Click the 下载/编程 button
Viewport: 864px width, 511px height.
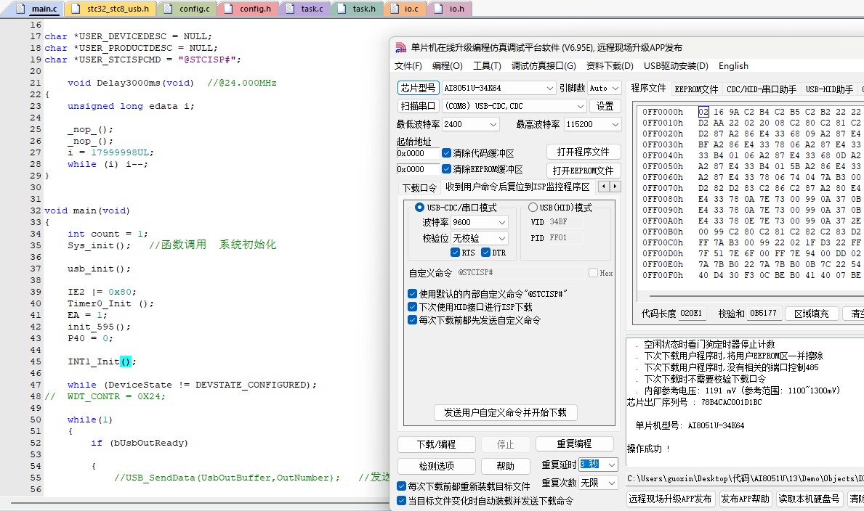(x=437, y=444)
